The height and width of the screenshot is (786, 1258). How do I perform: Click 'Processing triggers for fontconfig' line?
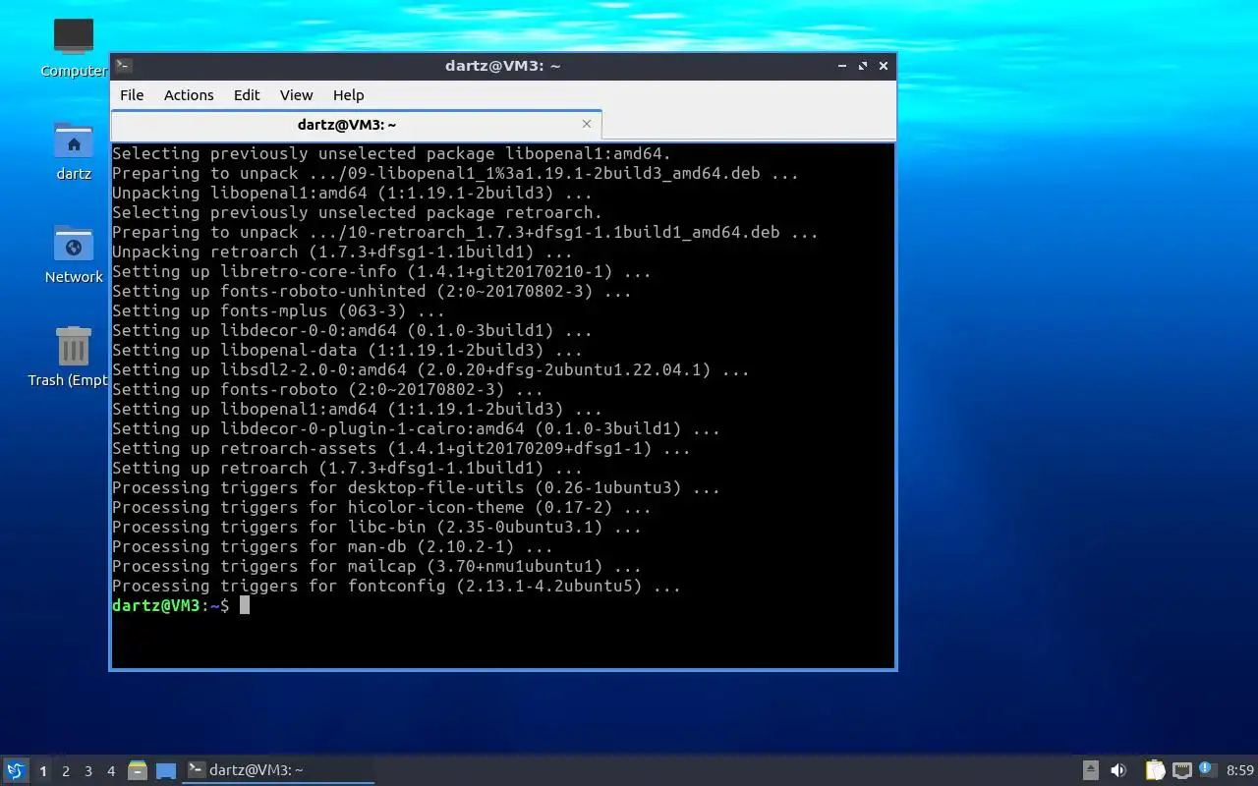[x=396, y=586]
